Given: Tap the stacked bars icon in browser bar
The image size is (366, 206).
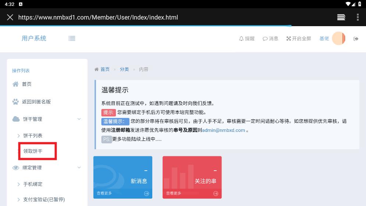Looking at the screenshot, I should coord(341,17).
